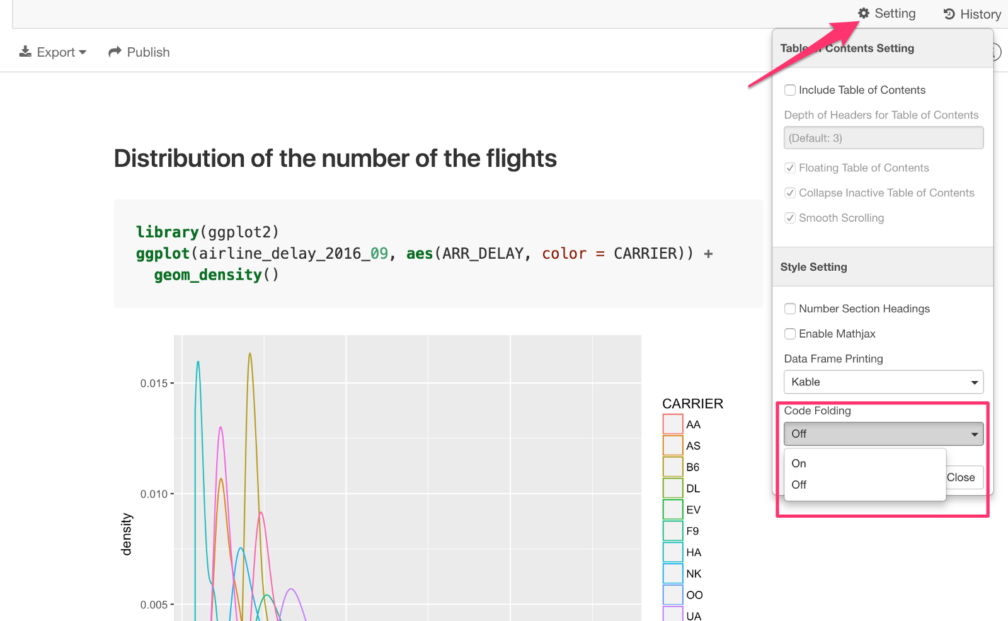
Task: Click the EV carrier legend key
Action: (673, 510)
